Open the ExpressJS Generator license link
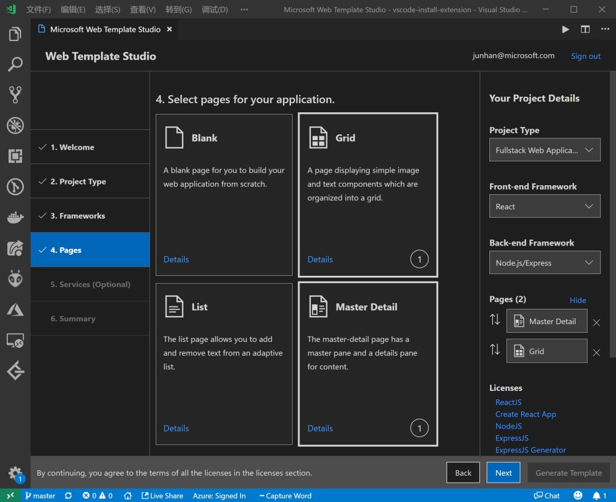The width and height of the screenshot is (616, 502). [x=530, y=450]
